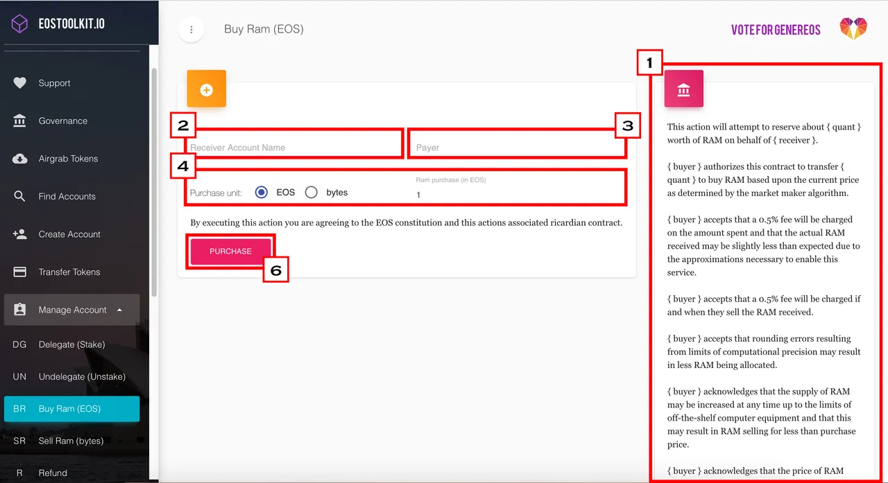
Task: Click the EOSToolkit cube logo icon
Action: pos(19,24)
